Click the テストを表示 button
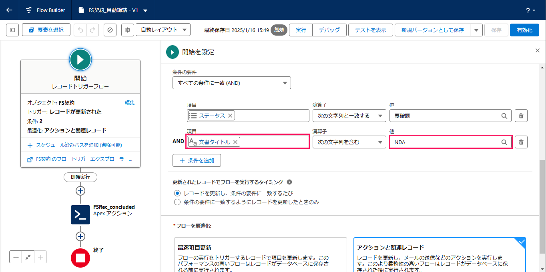 371,30
